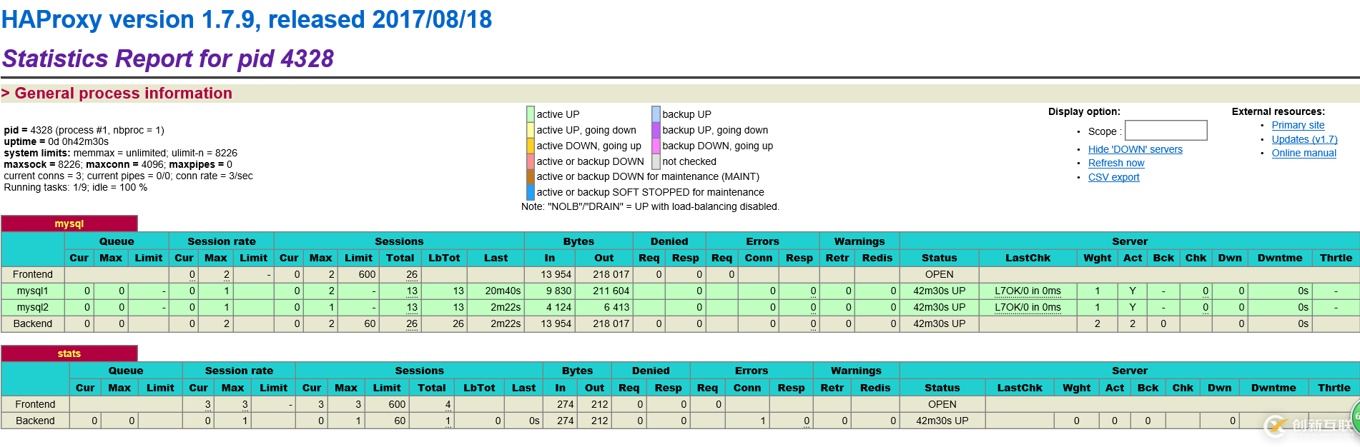
Task: Click the active or backup DOWN swatch
Action: click(531, 161)
